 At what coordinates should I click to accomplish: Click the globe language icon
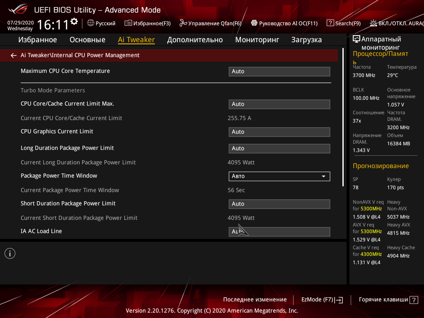pyautogui.click(x=91, y=23)
